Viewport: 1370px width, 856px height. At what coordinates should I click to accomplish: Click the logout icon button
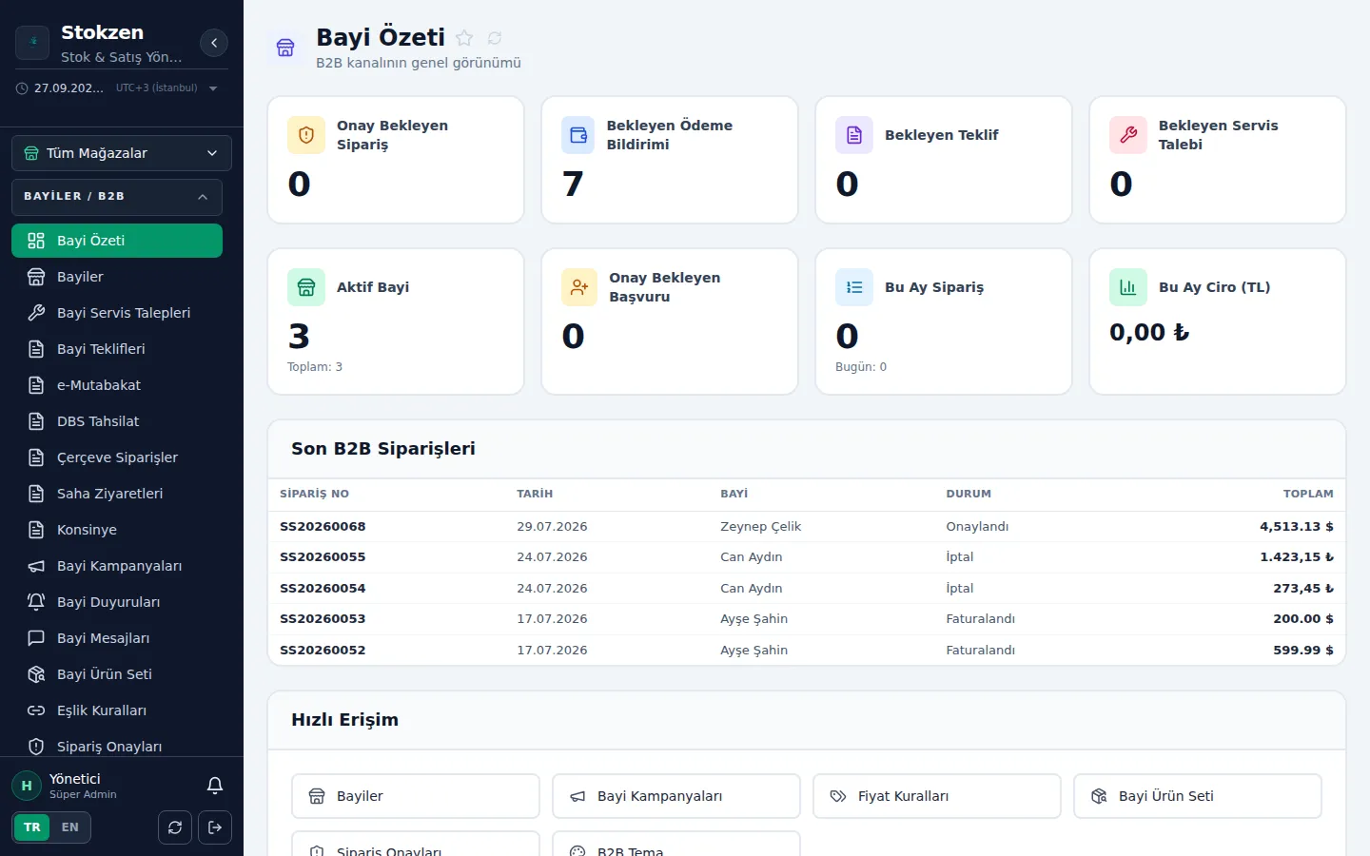(215, 827)
